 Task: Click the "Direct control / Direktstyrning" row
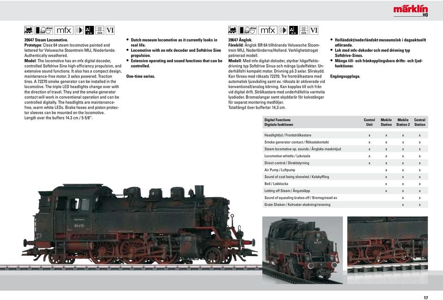point(345,163)
